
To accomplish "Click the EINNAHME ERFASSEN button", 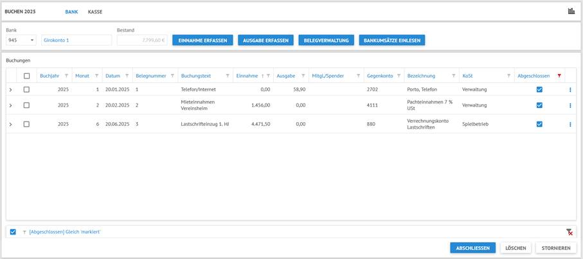I will 202,40.
